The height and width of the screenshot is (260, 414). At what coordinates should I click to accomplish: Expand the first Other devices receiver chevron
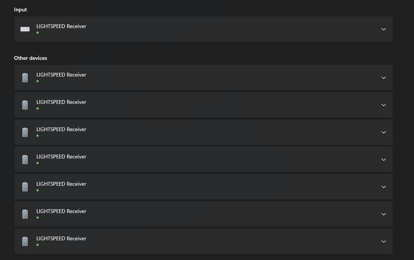click(384, 78)
